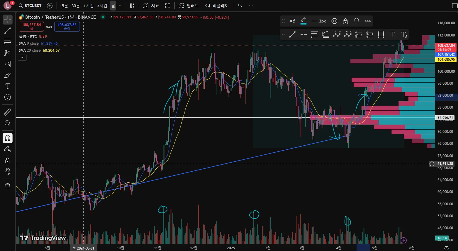Switch to the 15분 timeframe

pyautogui.click(x=64, y=6)
